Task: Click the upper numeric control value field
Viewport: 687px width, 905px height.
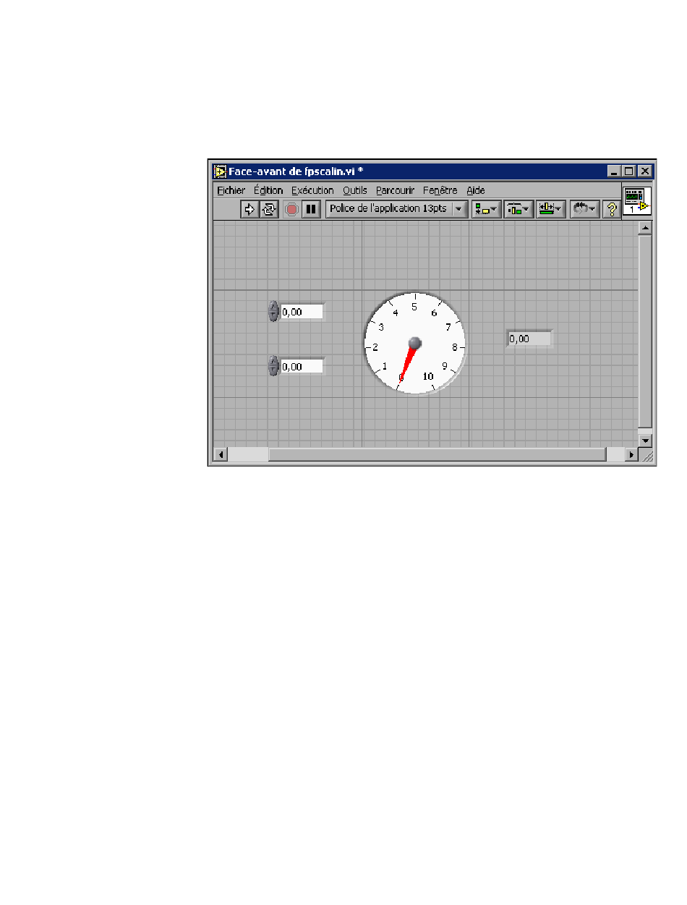Action: pyautogui.click(x=302, y=312)
